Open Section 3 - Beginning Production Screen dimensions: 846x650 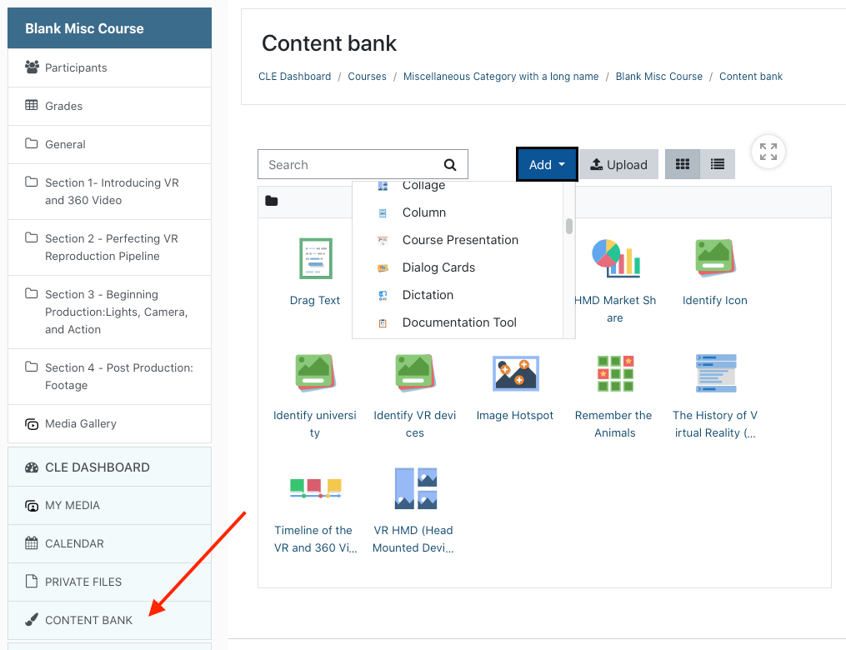click(x=109, y=312)
